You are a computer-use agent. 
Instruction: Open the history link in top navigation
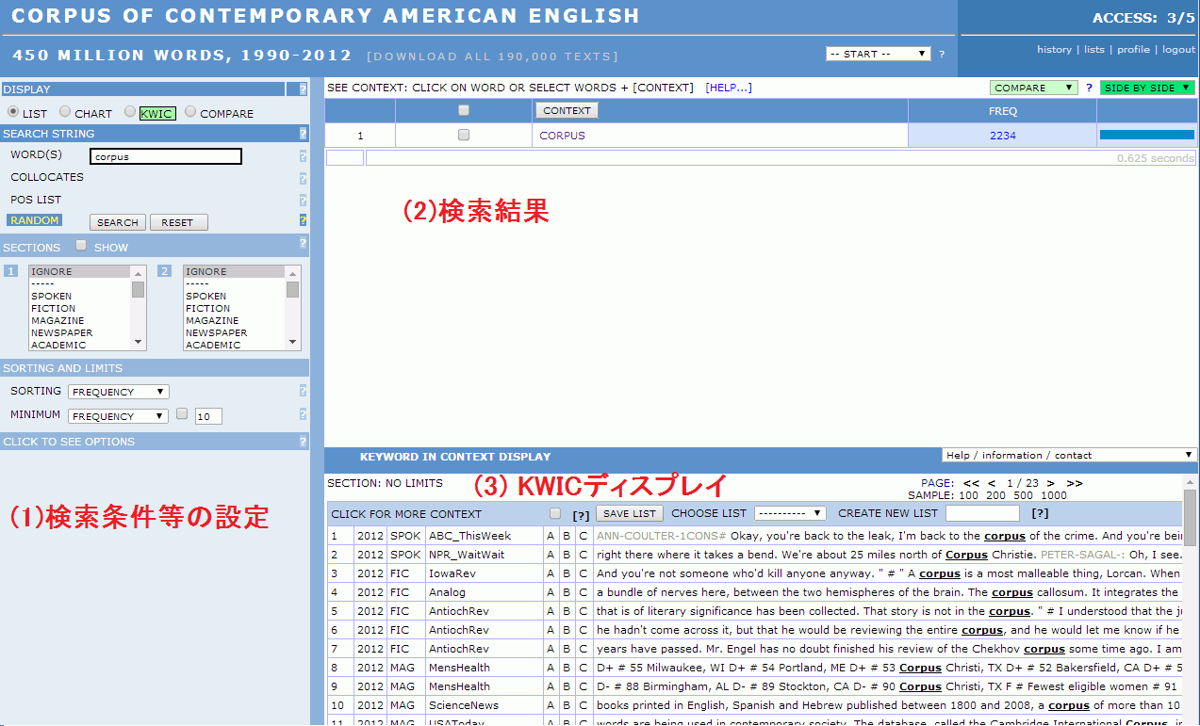pyautogui.click(x=1054, y=50)
